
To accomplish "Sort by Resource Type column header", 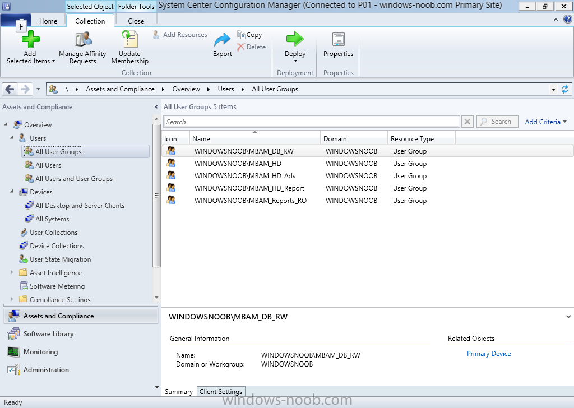I will (x=422, y=138).
